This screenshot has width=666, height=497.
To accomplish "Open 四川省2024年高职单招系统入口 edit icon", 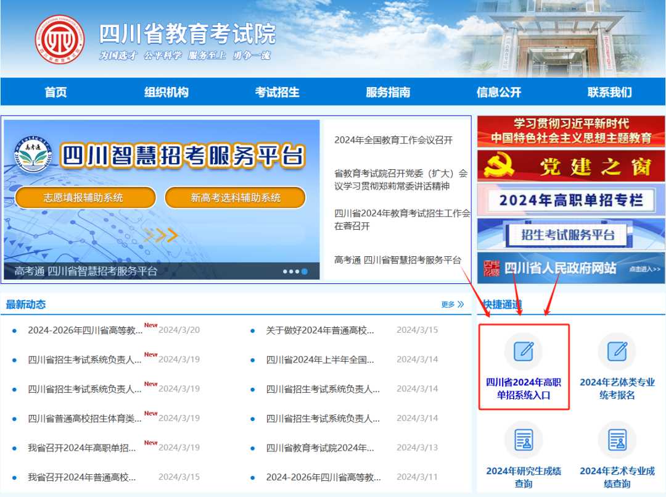I will pyautogui.click(x=523, y=351).
